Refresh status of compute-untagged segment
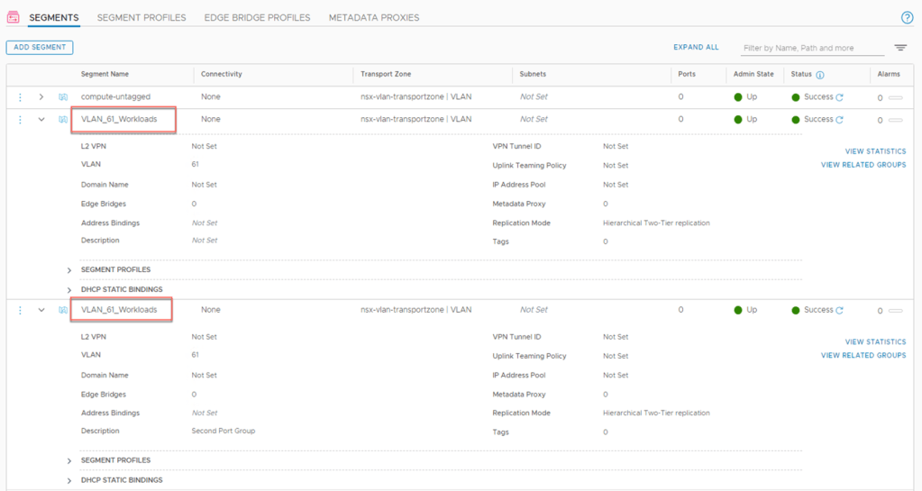 (x=840, y=97)
